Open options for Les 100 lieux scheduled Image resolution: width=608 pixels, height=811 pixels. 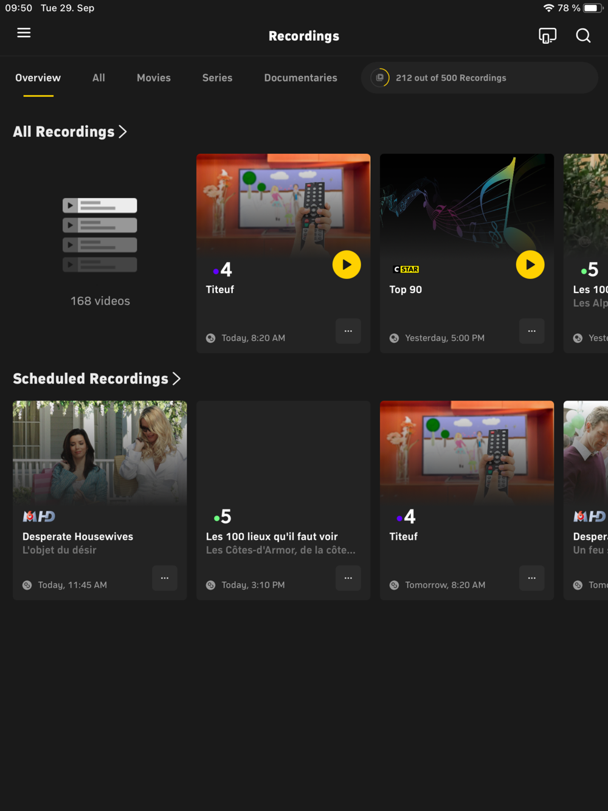coord(348,578)
